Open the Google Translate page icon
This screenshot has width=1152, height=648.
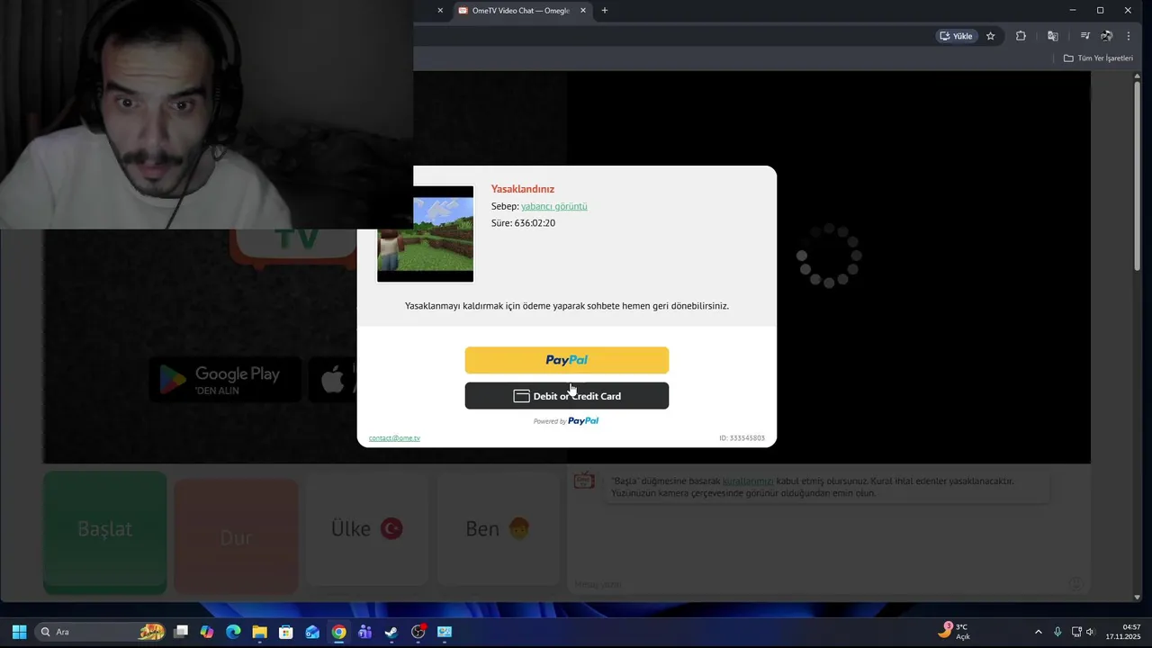click(x=1052, y=36)
